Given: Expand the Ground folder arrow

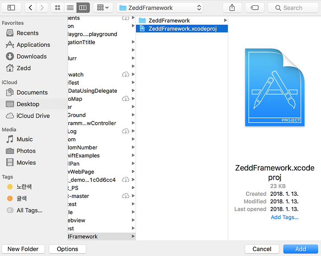Looking at the screenshot, I should coord(133,115).
